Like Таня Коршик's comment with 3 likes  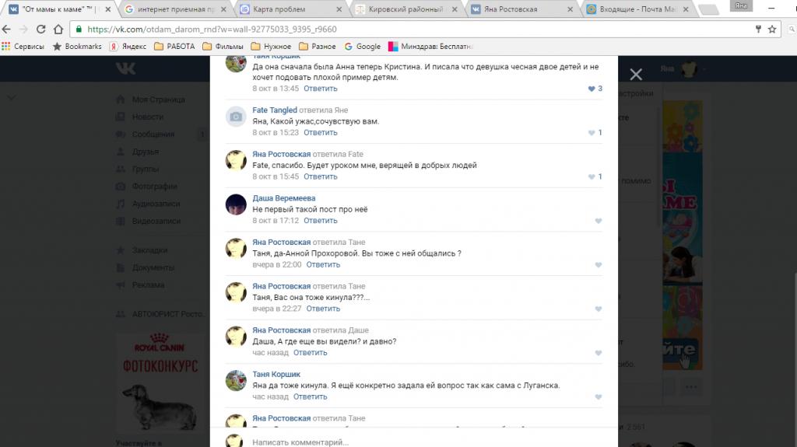(x=592, y=89)
